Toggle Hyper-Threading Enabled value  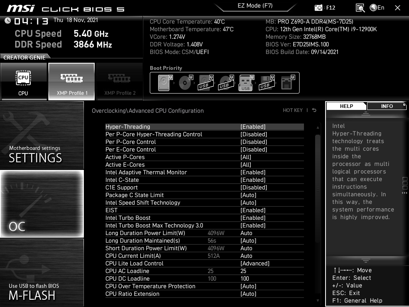(253, 127)
